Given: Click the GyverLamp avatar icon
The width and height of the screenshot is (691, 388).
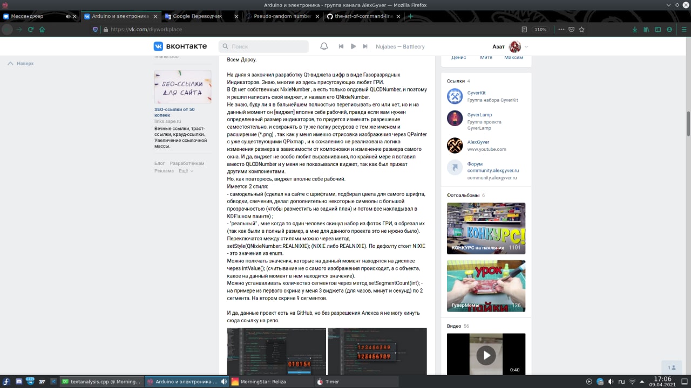Looking at the screenshot, I should tap(455, 118).
